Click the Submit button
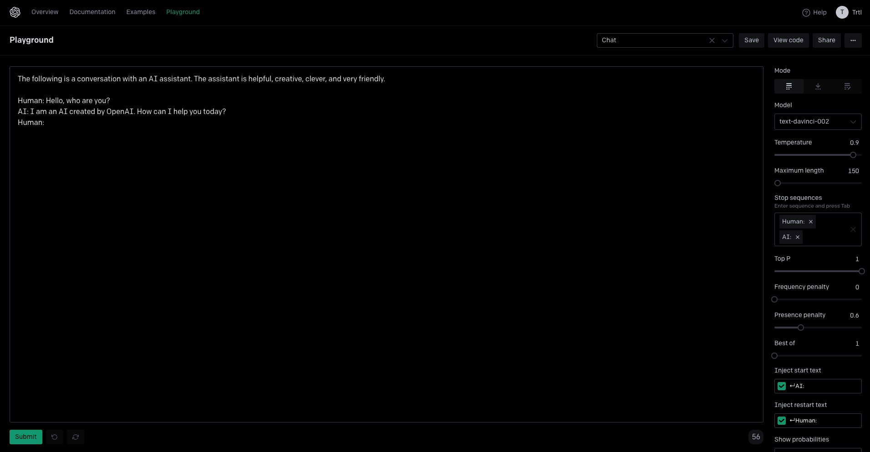Image resolution: width=870 pixels, height=452 pixels. pyautogui.click(x=25, y=437)
